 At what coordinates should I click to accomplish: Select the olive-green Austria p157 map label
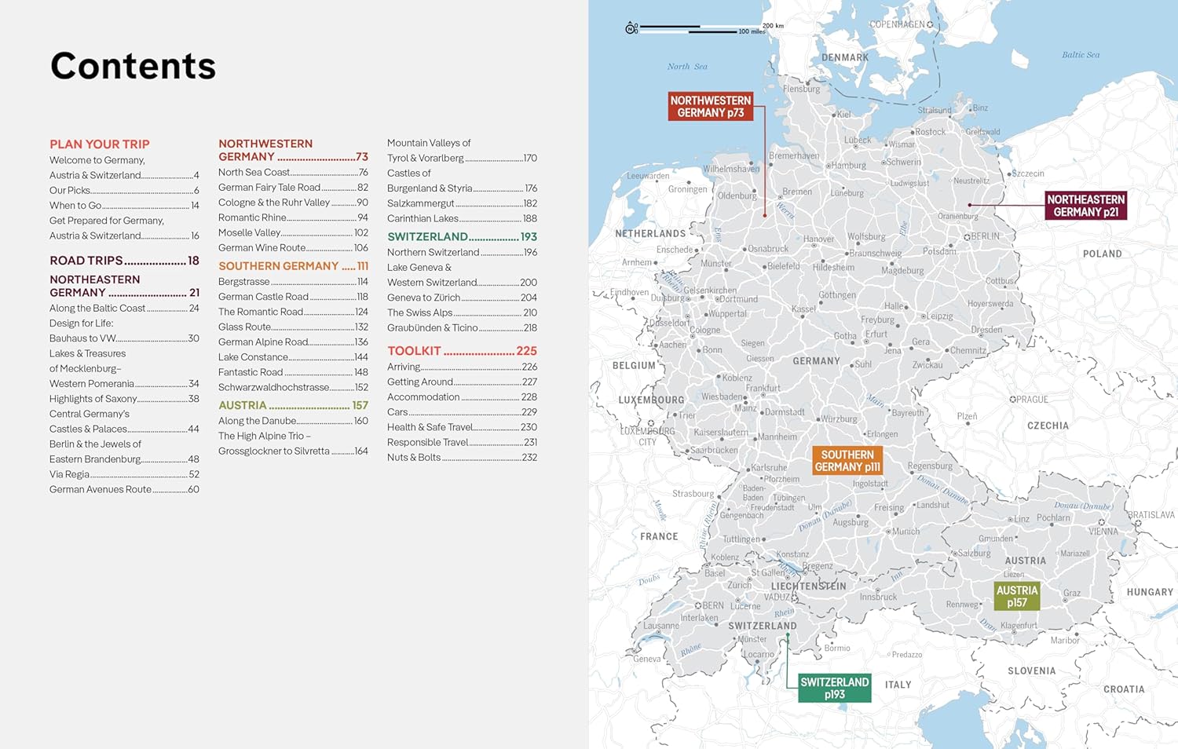tap(1016, 597)
